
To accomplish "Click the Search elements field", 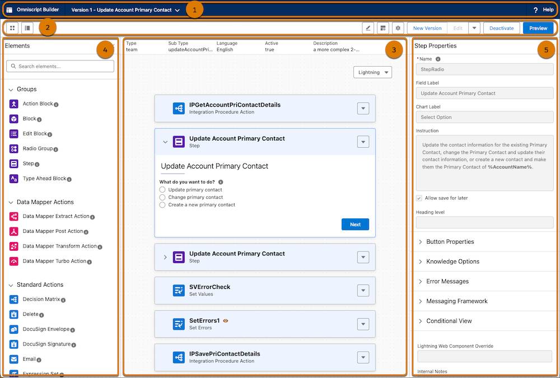I will (60, 66).
